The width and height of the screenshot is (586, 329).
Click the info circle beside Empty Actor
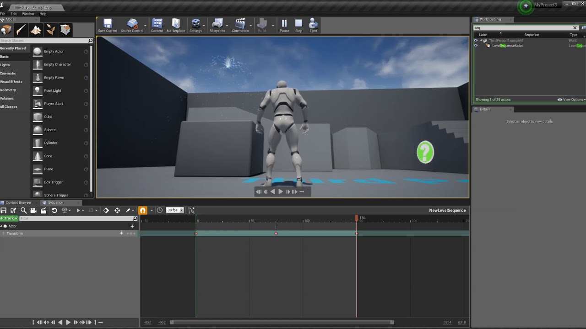86,52
